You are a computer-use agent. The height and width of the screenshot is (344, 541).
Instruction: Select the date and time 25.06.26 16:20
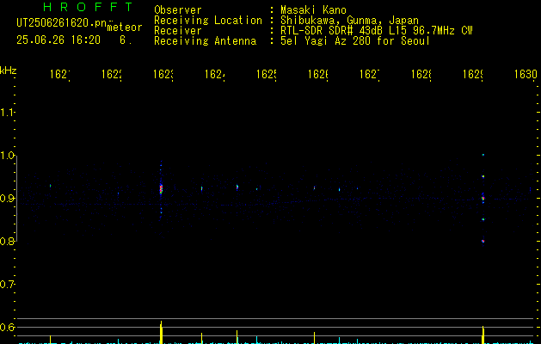(x=58, y=40)
